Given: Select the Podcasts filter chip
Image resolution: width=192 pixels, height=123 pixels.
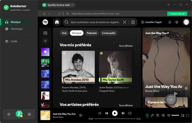Looking at the screenshot, I should [x=92, y=33].
